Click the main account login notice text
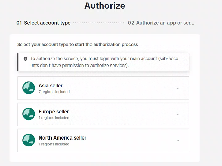Viewport: 222px width, 166px height. (104, 62)
